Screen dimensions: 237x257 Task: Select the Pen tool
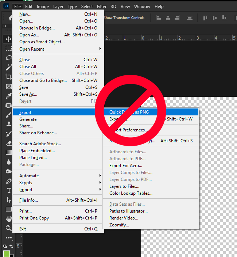click(x=8, y=181)
